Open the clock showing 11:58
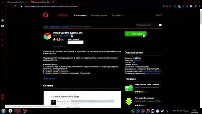 click(x=194, y=110)
